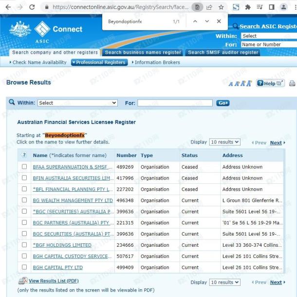This screenshot has width=297, height=297.
Task: Click the Go search button
Action: click(223, 103)
